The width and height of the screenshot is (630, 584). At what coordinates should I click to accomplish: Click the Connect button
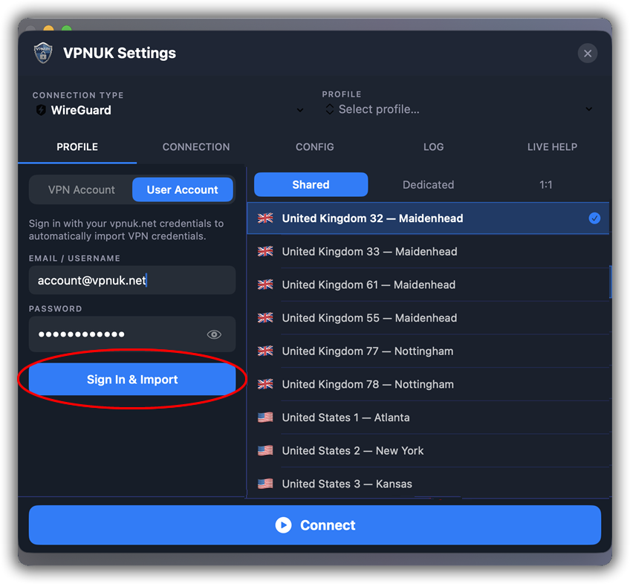(x=315, y=525)
